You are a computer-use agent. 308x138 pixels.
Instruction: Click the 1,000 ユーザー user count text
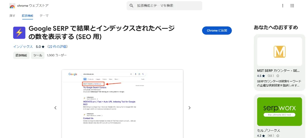click(x=57, y=55)
